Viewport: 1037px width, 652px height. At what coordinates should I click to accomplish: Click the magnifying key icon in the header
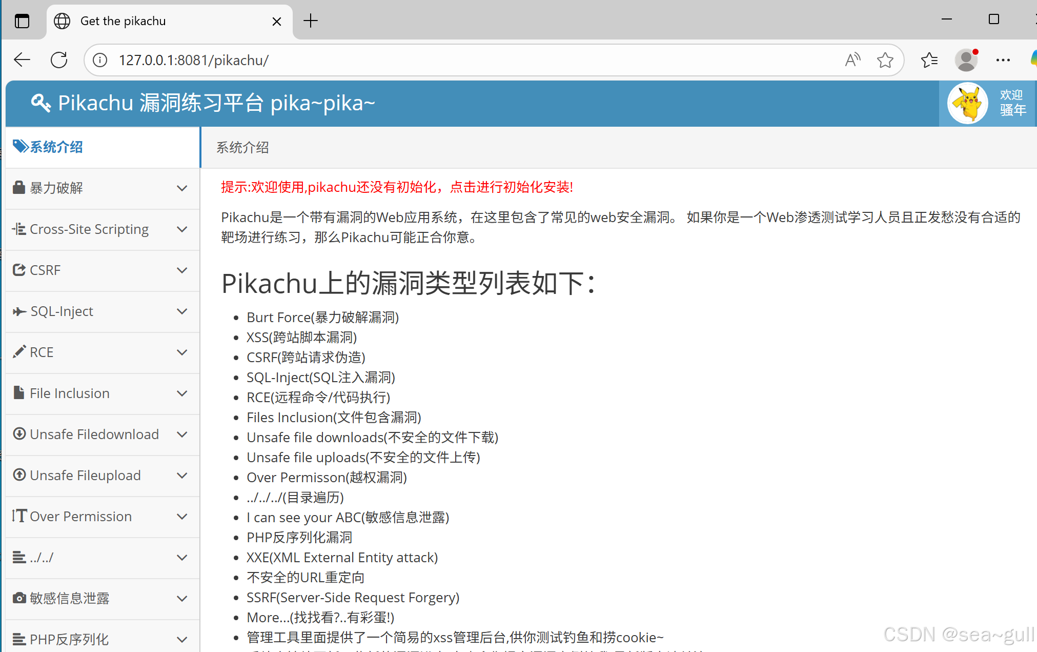[x=41, y=103]
